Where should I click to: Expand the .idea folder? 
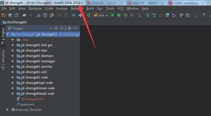(x=13, y=40)
